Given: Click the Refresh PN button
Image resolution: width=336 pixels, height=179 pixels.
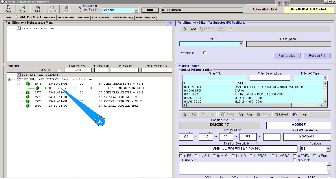Looking at the screenshot, I should point(317,55).
